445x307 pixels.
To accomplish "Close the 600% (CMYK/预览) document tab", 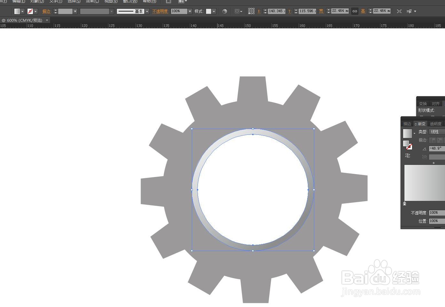I will pyautogui.click(x=47, y=20).
